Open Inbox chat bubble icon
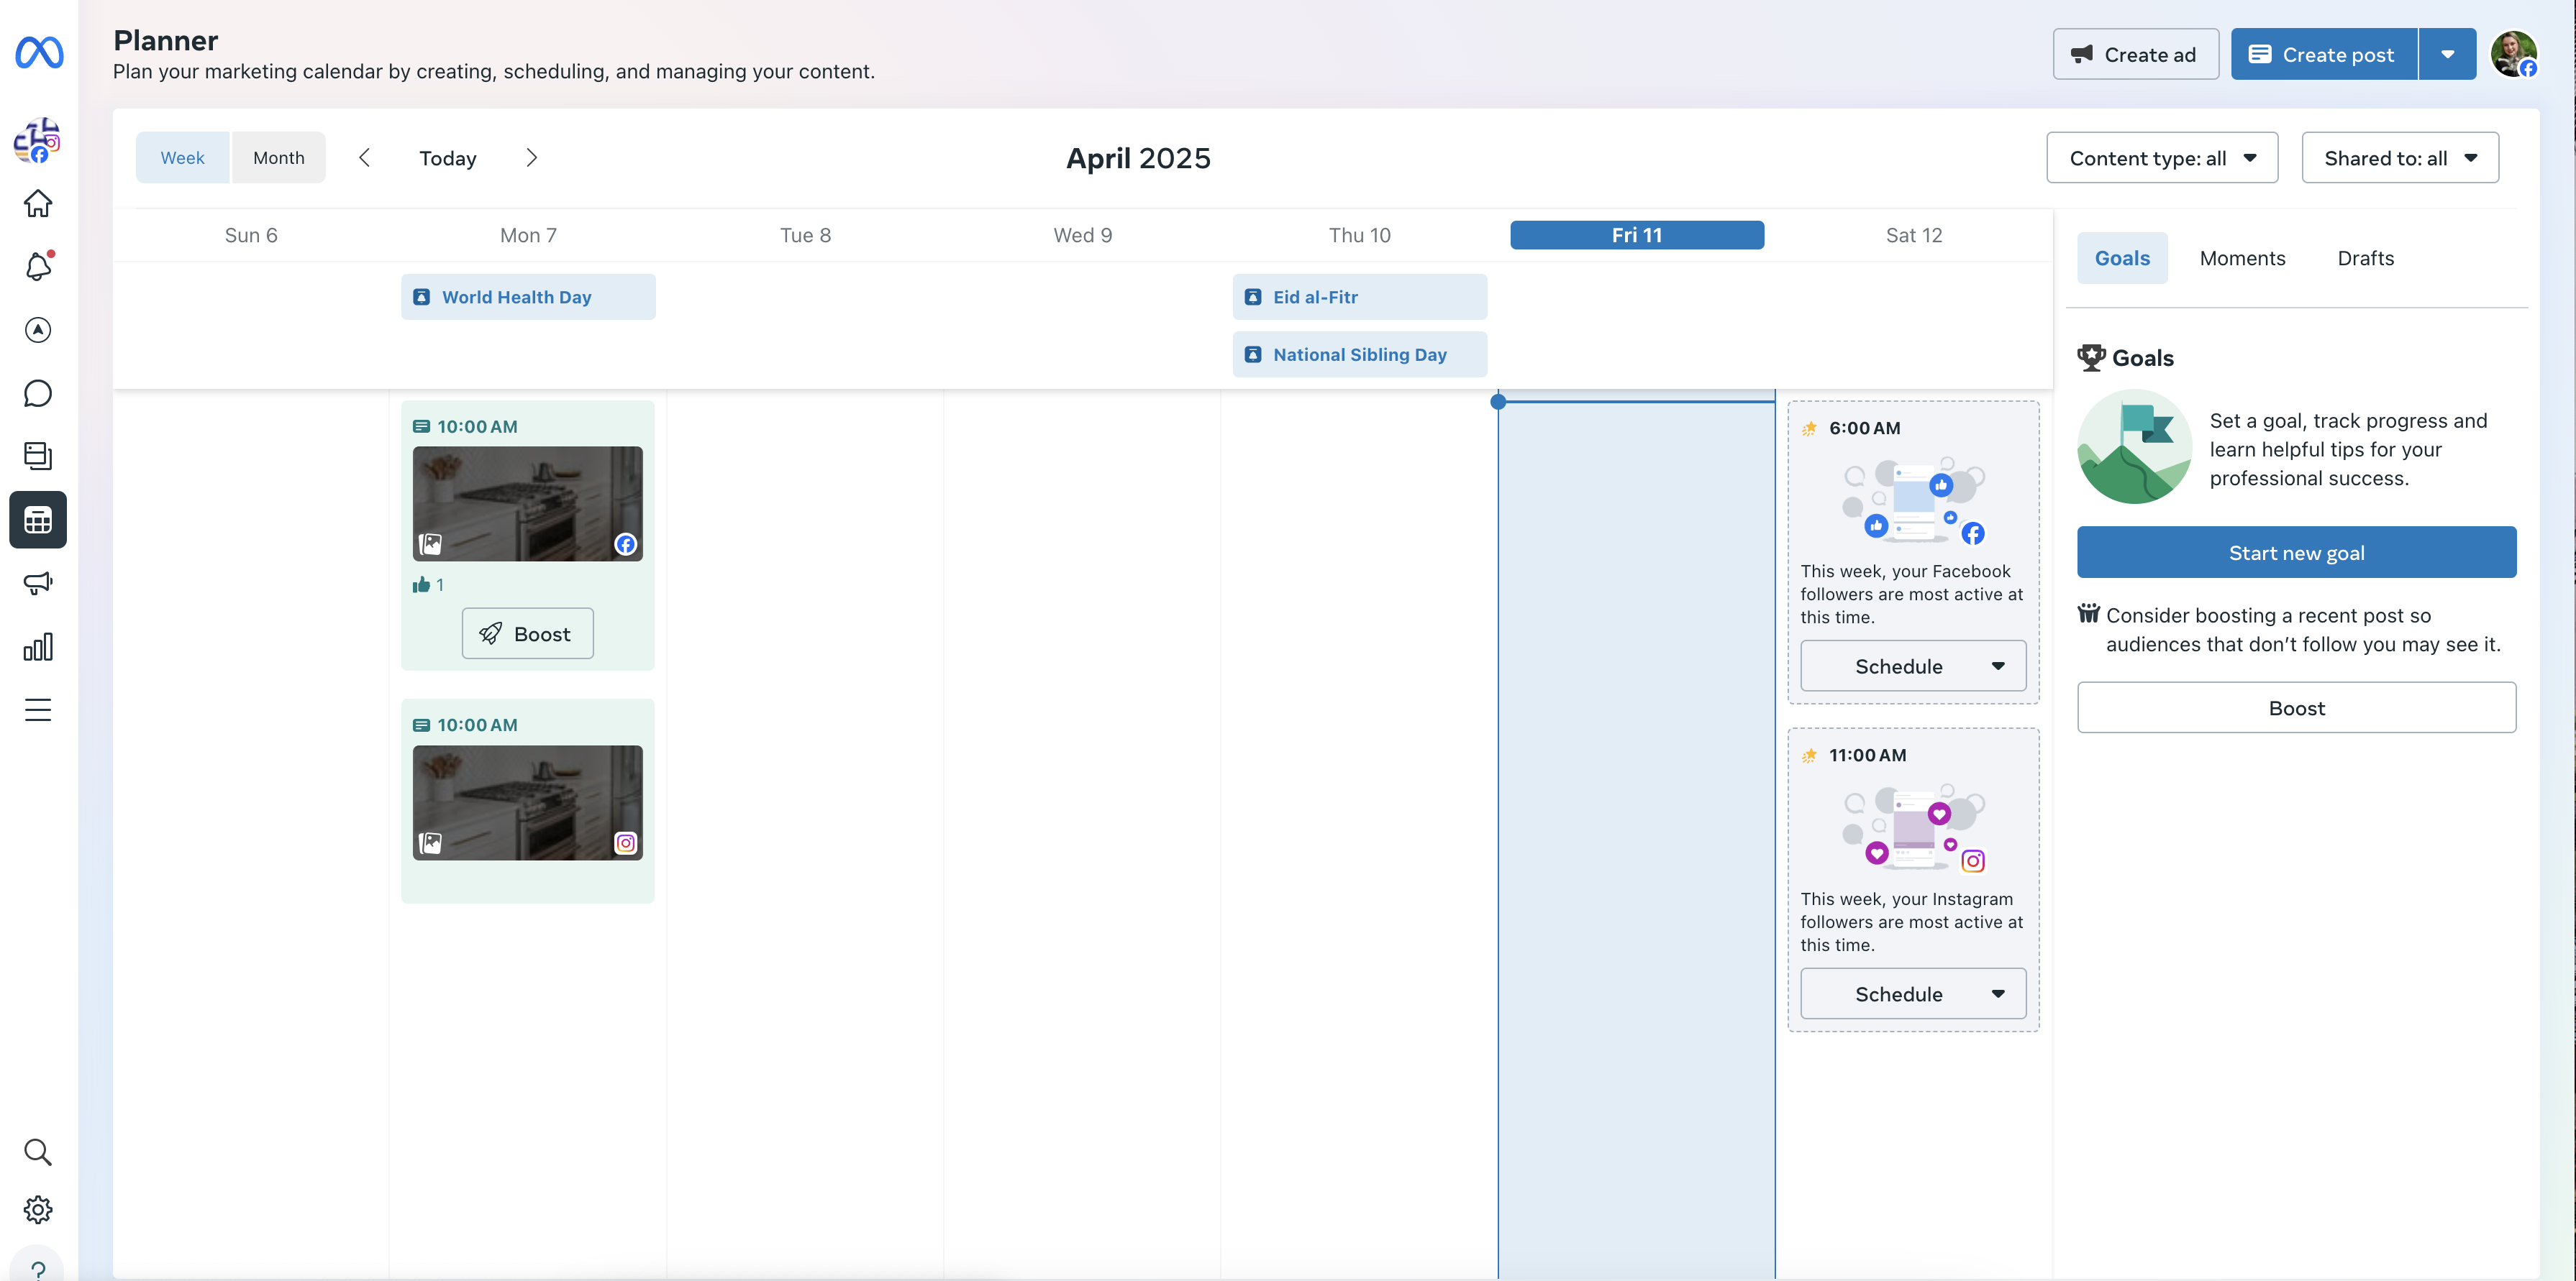Image resolution: width=2576 pixels, height=1281 pixels. [x=38, y=394]
